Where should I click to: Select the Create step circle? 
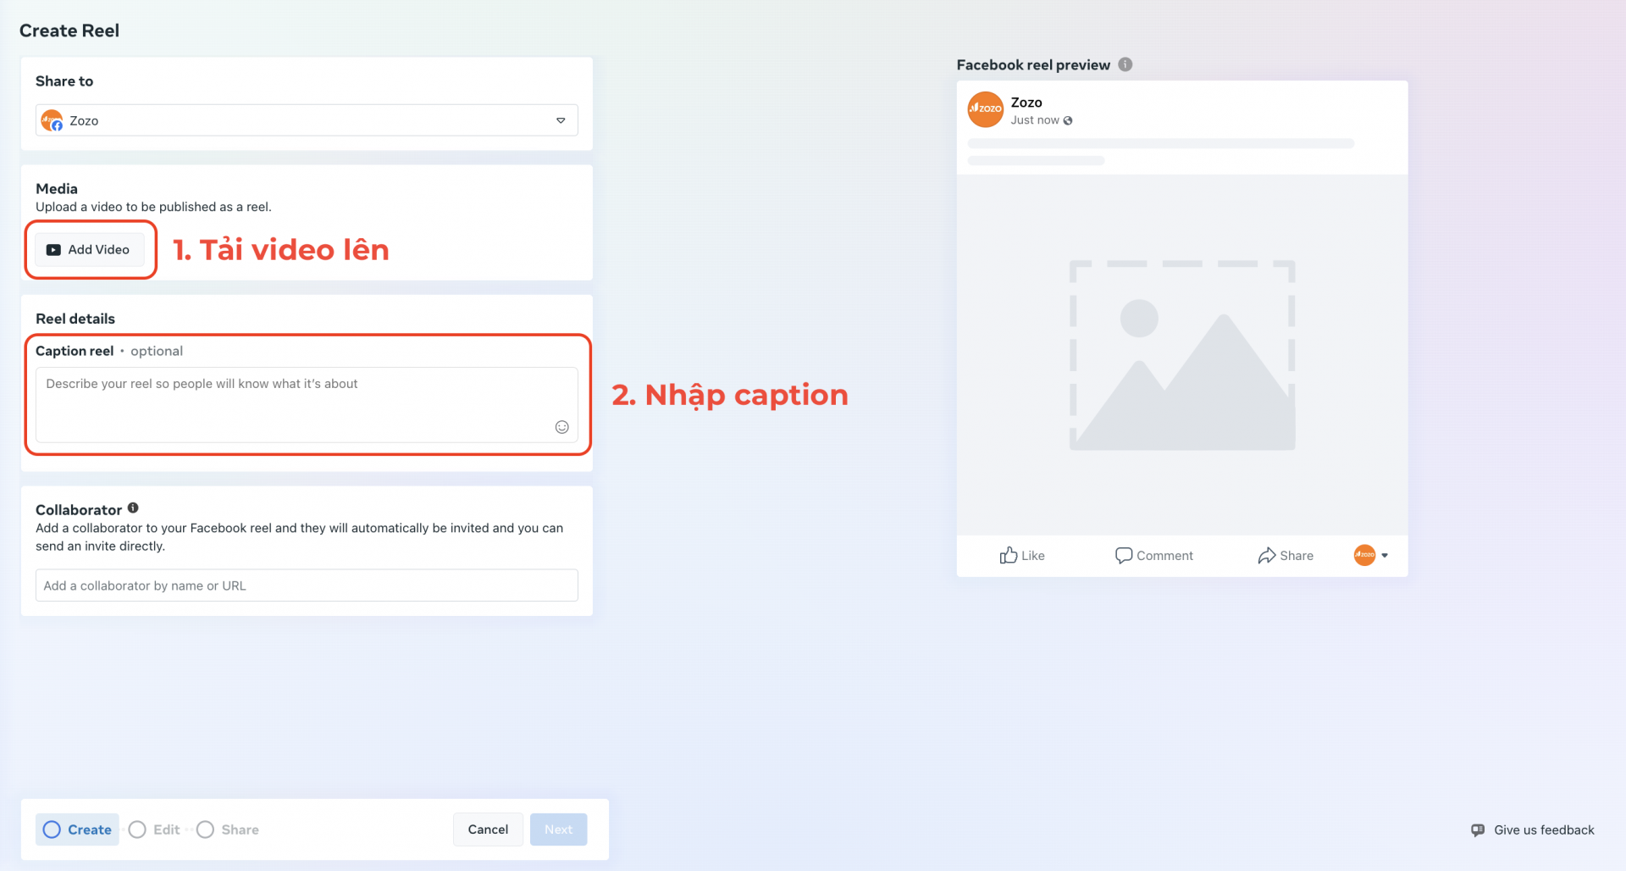tap(52, 829)
